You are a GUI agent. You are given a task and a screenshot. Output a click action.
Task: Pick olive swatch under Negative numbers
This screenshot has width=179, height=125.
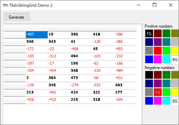pos(175,75)
